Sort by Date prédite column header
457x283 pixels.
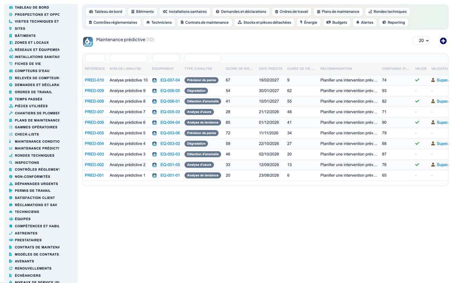(271, 69)
